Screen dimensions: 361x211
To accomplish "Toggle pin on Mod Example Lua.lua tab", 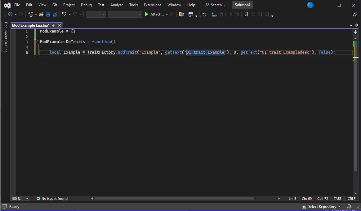I will click(x=54, y=25).
